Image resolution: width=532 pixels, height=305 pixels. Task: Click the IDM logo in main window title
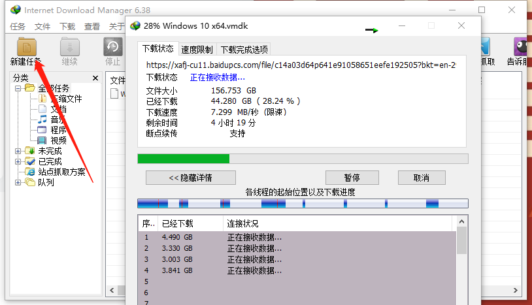[x=15, y=10]
